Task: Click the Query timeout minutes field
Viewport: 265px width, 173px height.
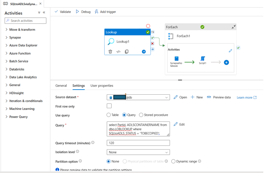Action: point(138,143)
